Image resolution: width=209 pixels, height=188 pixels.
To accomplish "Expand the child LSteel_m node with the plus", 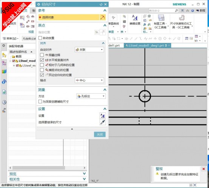I will [14, 65].
